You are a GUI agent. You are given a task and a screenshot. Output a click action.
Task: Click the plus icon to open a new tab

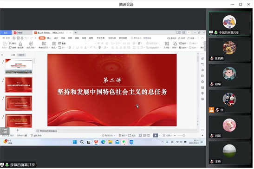click(x=76, y=32)
